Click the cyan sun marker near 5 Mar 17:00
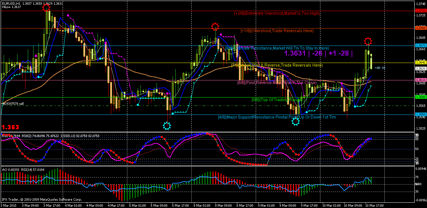 tap(167, 126)
